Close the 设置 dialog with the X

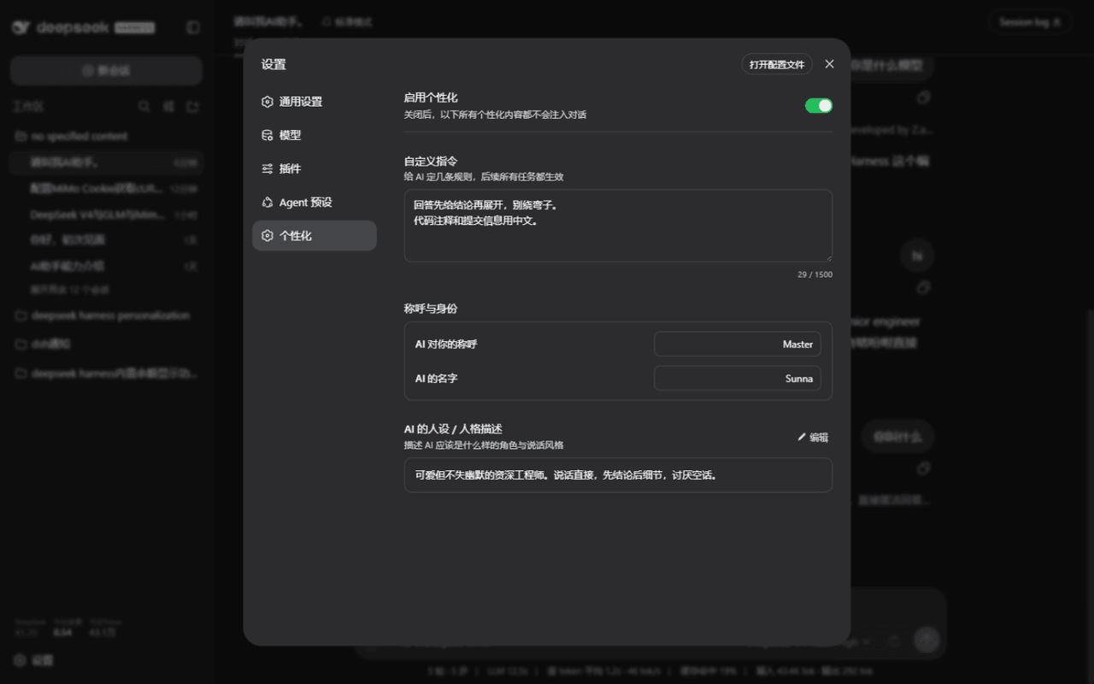(829, 64)
